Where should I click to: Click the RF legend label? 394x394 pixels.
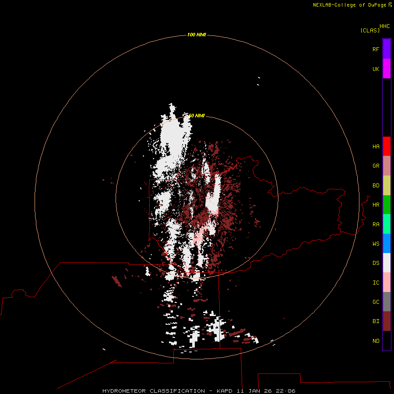click(x=376, y=49)
